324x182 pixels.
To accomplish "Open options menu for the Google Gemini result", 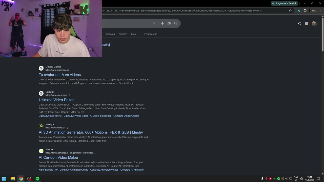I will [72, 70].
